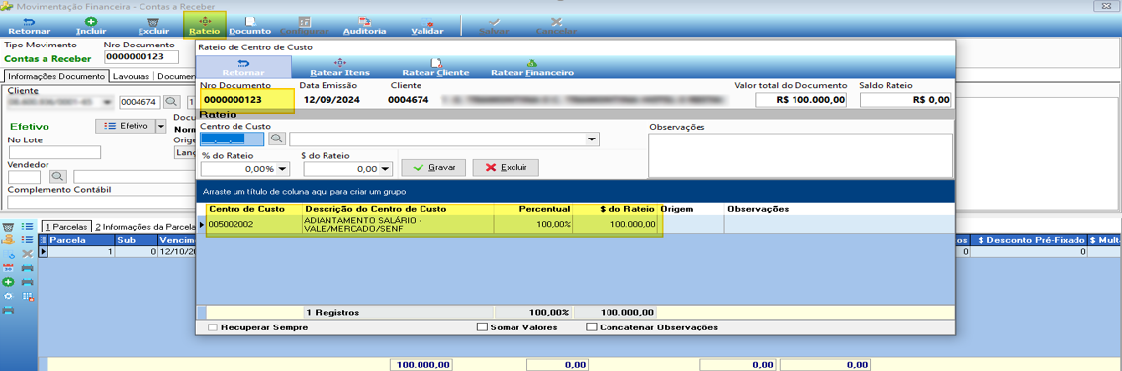The height and width of the screenshot is (371, 1122).
Task: Click the Centro de Custo column header
Action: [254, 209]
